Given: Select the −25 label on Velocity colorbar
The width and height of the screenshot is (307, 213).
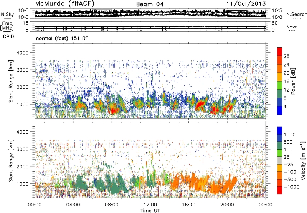Looking at the screenshot, I should click(x=289, y=164).
